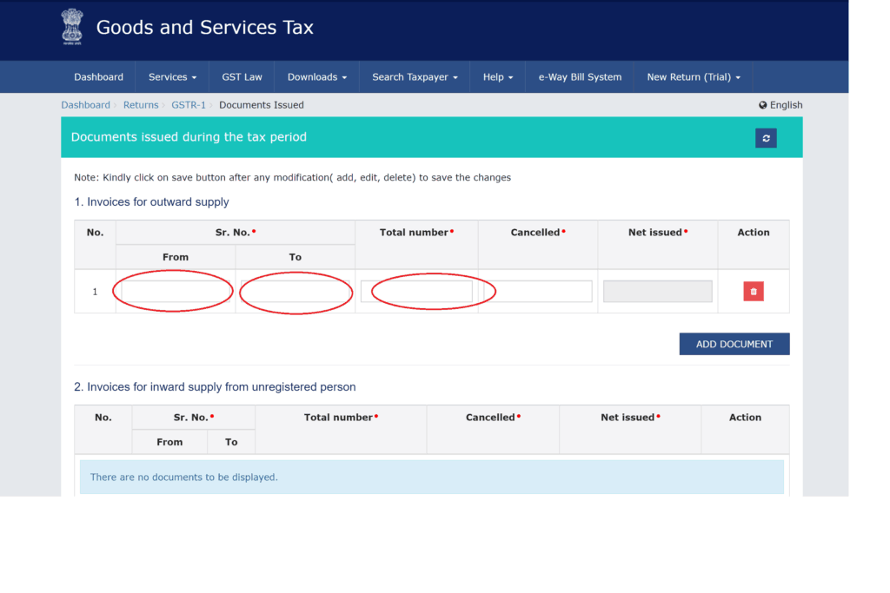The height and width of the screenshot is (593, 890).
Task: Follow the GSTR-1 breadcrumb link
Action: point(189,105)
